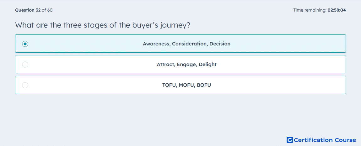Click the word 'Awareness' in first option
Image resolution: width=361 pixels, height=146 pixels.
tap(156, 44)
